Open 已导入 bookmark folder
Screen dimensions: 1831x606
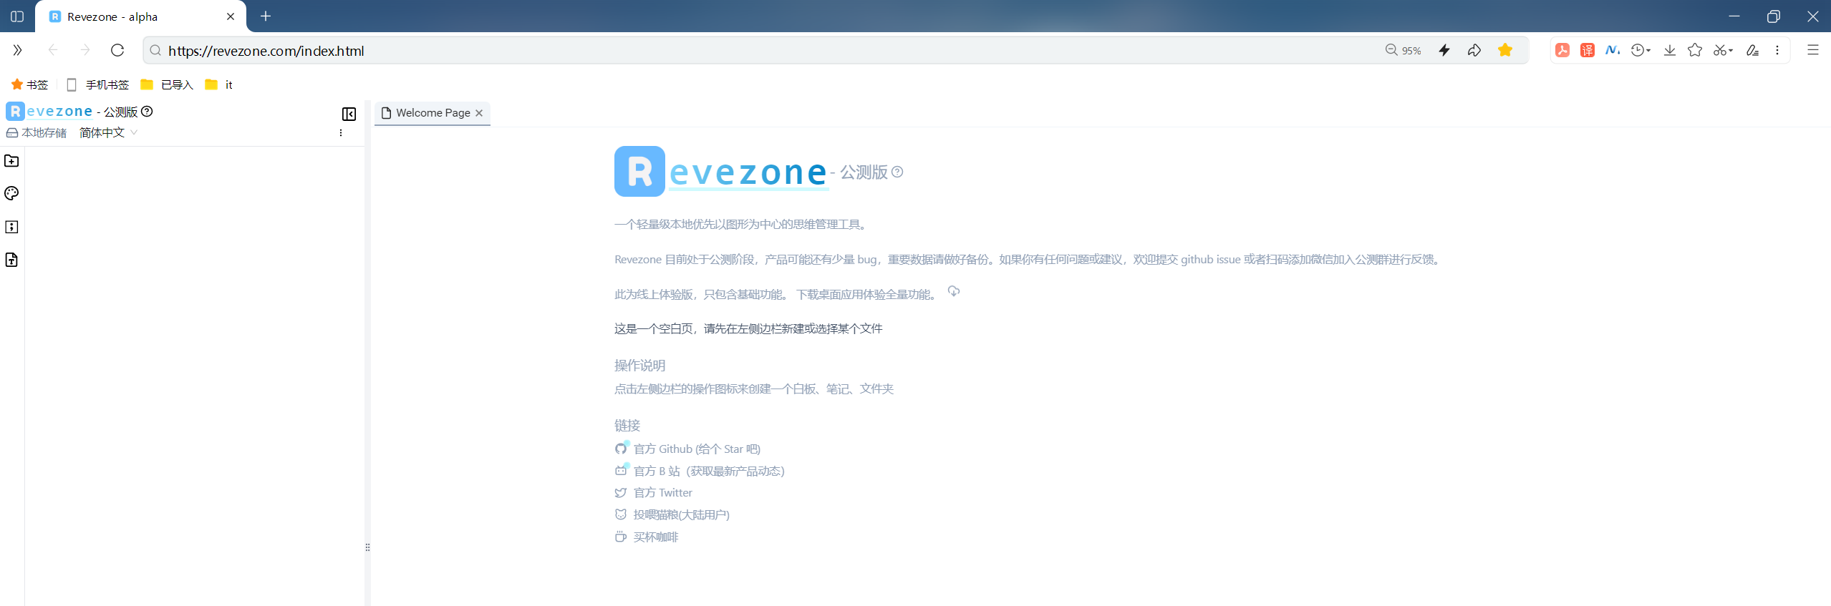[167, 84]
